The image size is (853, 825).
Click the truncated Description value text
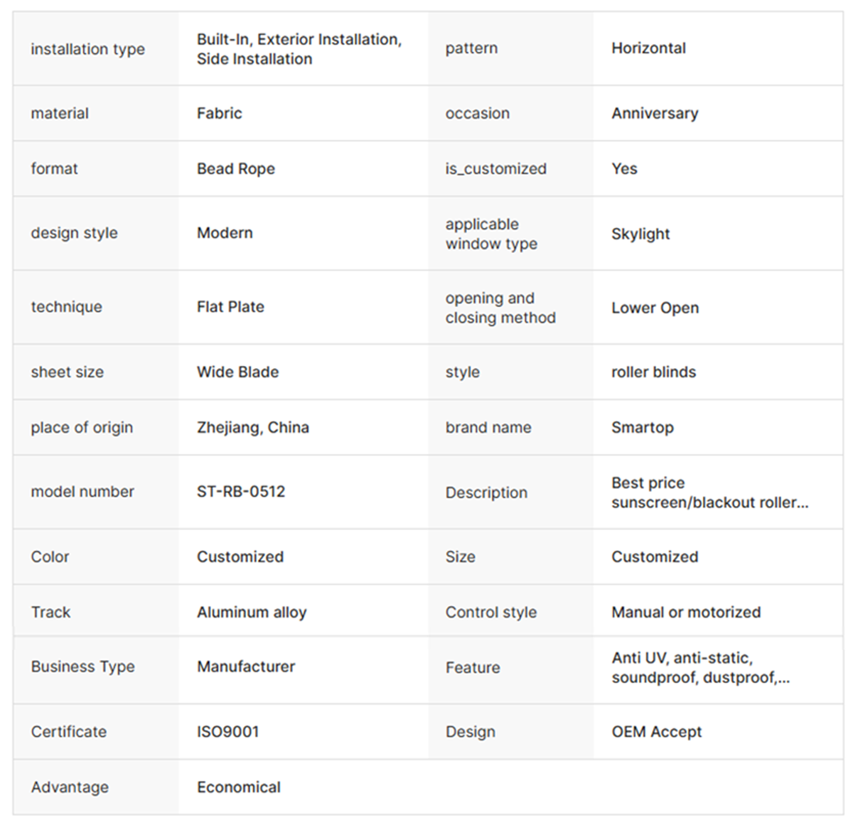[x=709, y=492]
